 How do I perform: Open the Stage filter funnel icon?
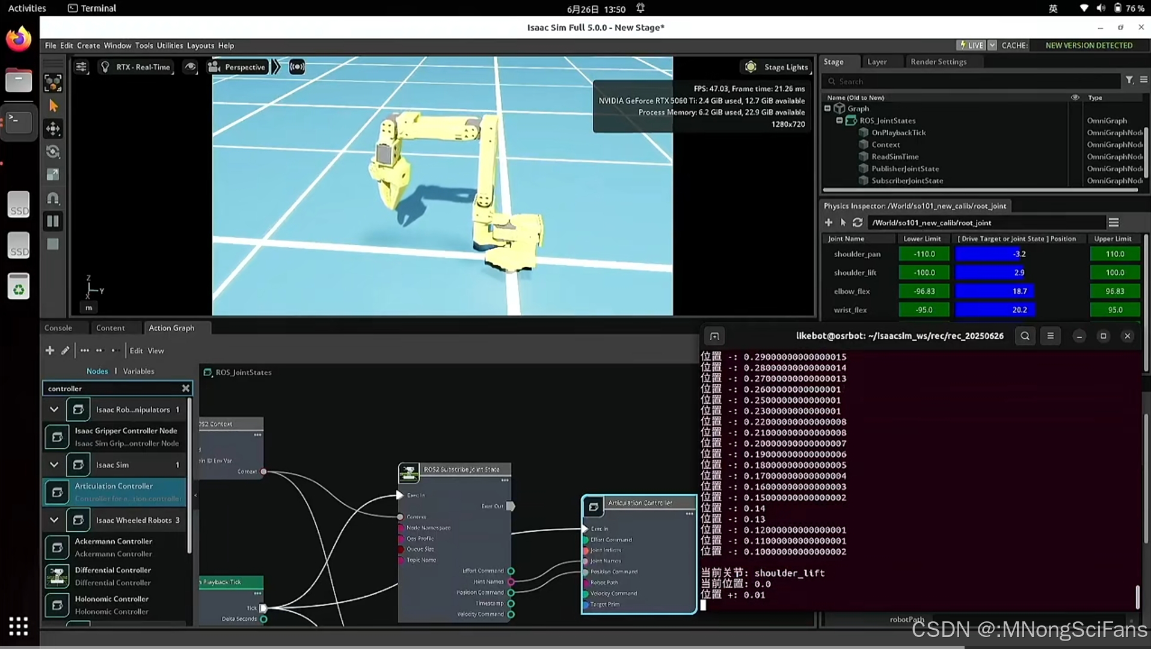point(1129,80)
